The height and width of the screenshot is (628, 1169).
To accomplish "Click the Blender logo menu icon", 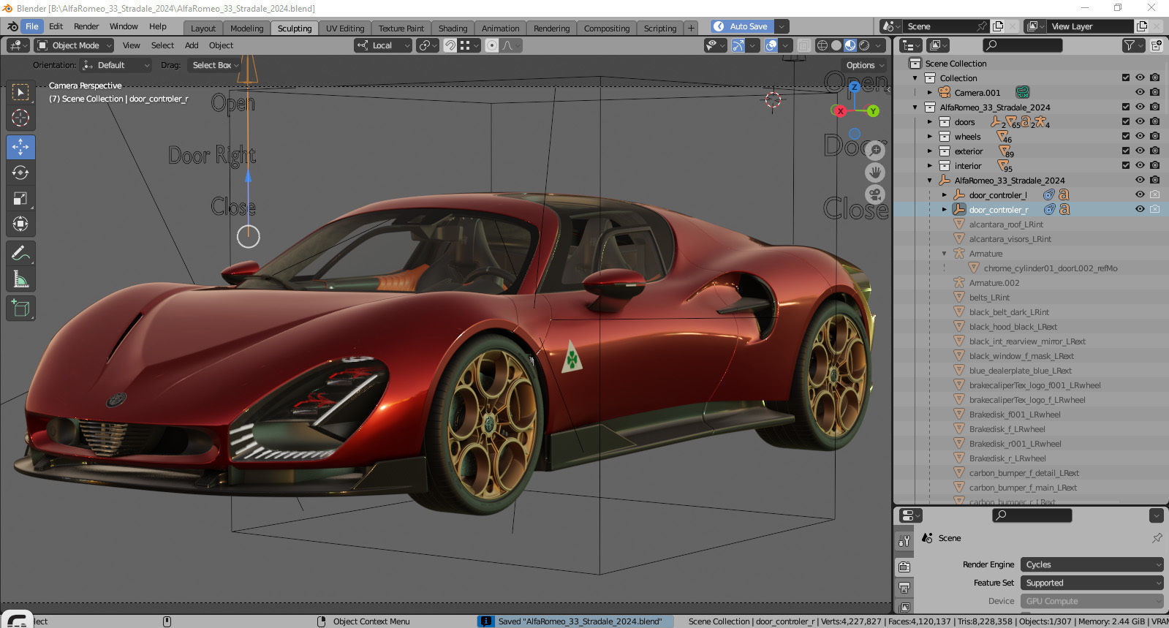I will click(x=12, y=26).
